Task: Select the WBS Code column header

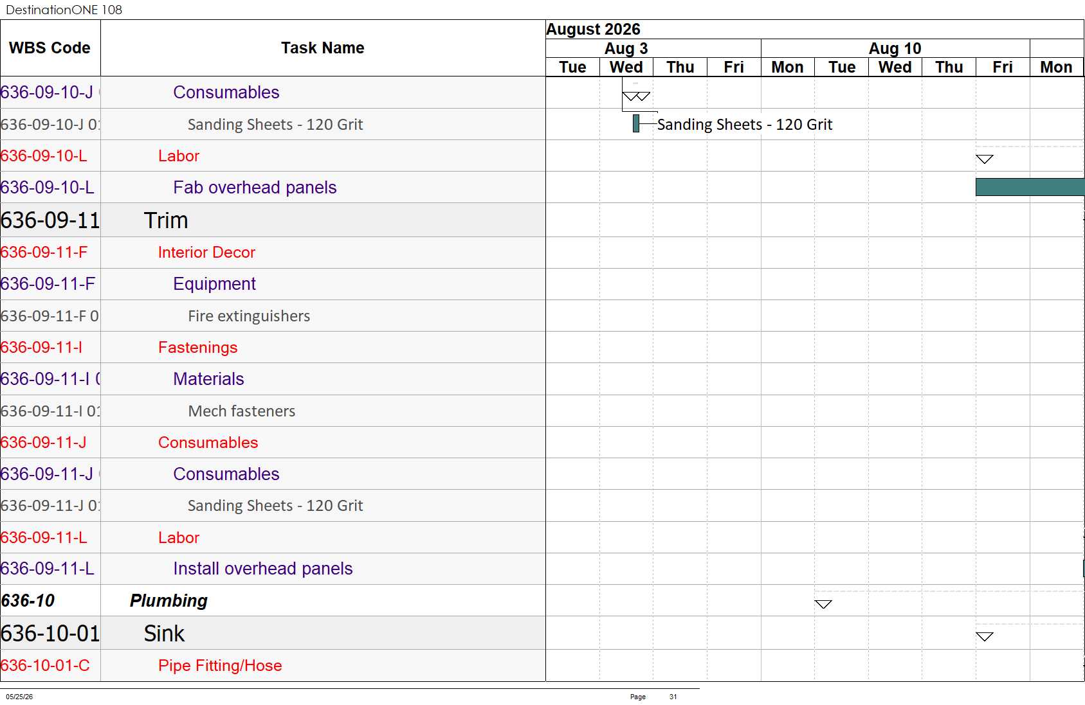Action: point(50,48)
